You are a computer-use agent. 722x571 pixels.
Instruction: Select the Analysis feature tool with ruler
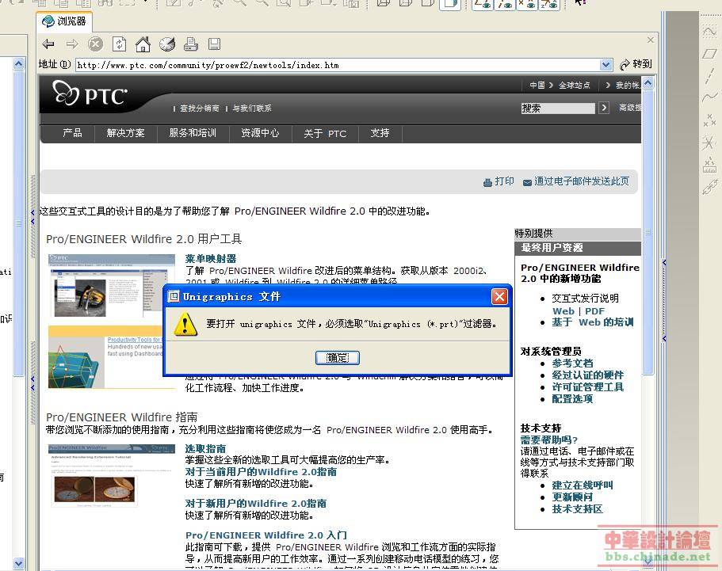709,165
